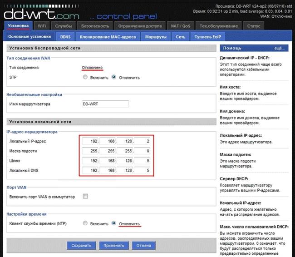Open Ограничения доступа tab

(x=140, y=26)
